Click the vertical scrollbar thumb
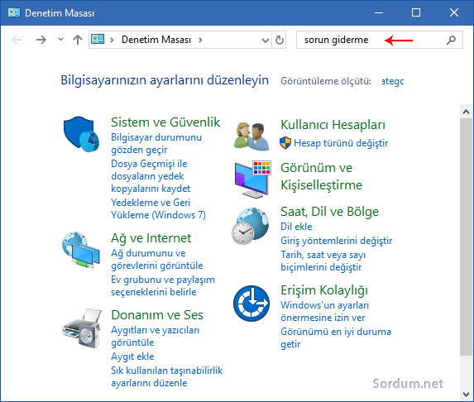Screen dimensions: 474x402 [x=466, y=237]
